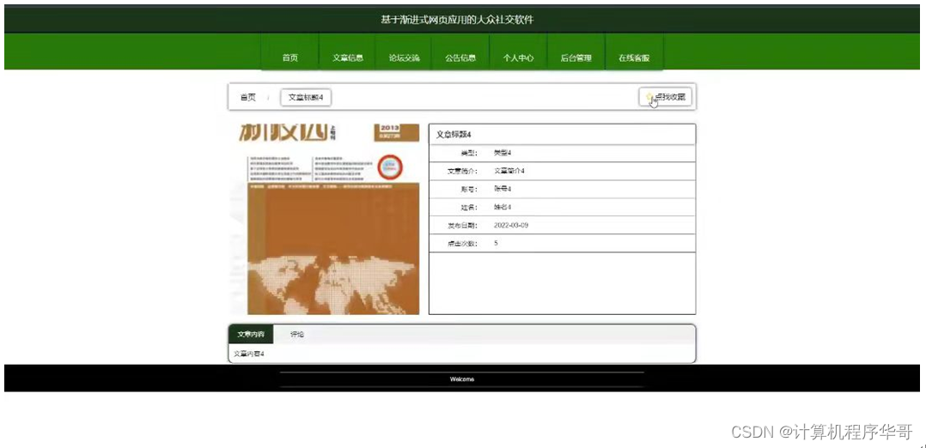The width and height of the screenshot is (926, 448).
Task: Click the 账号4 value
Action: 503,189
